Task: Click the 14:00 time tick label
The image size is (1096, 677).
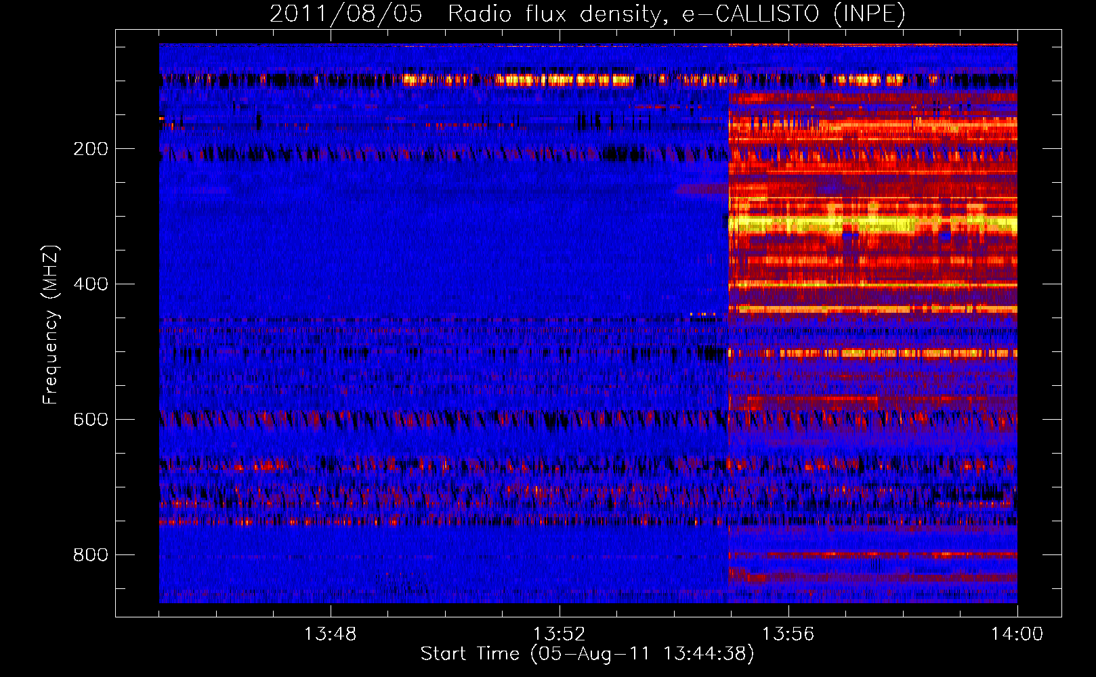Action: [1017, 634]
